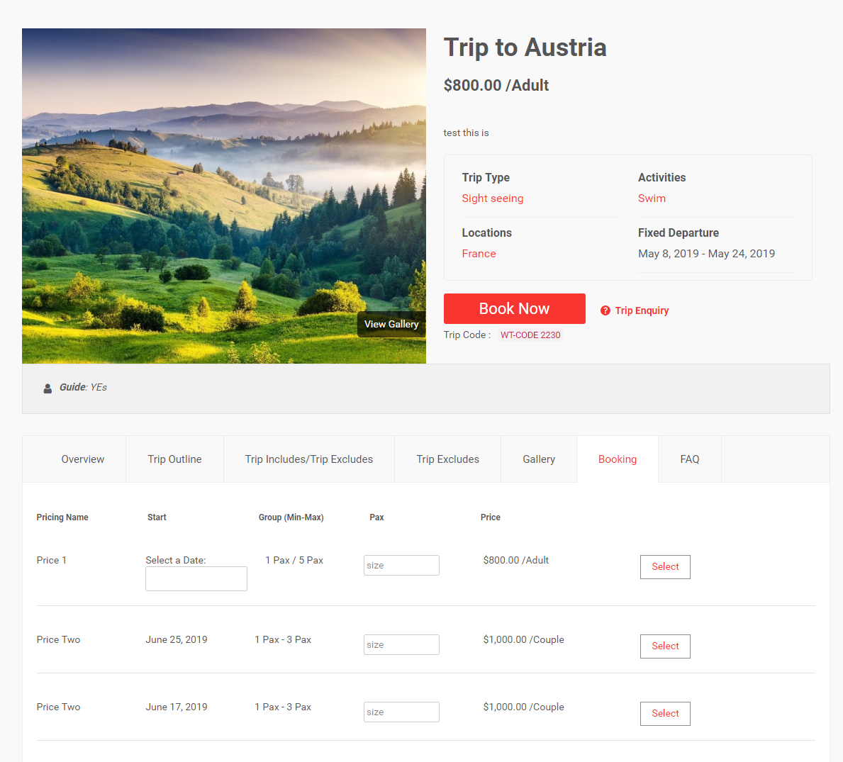Image resolution: width=843 pixels, height=762 pixels.
Task: Open the Overview tab
Action: tap(83, 459)
